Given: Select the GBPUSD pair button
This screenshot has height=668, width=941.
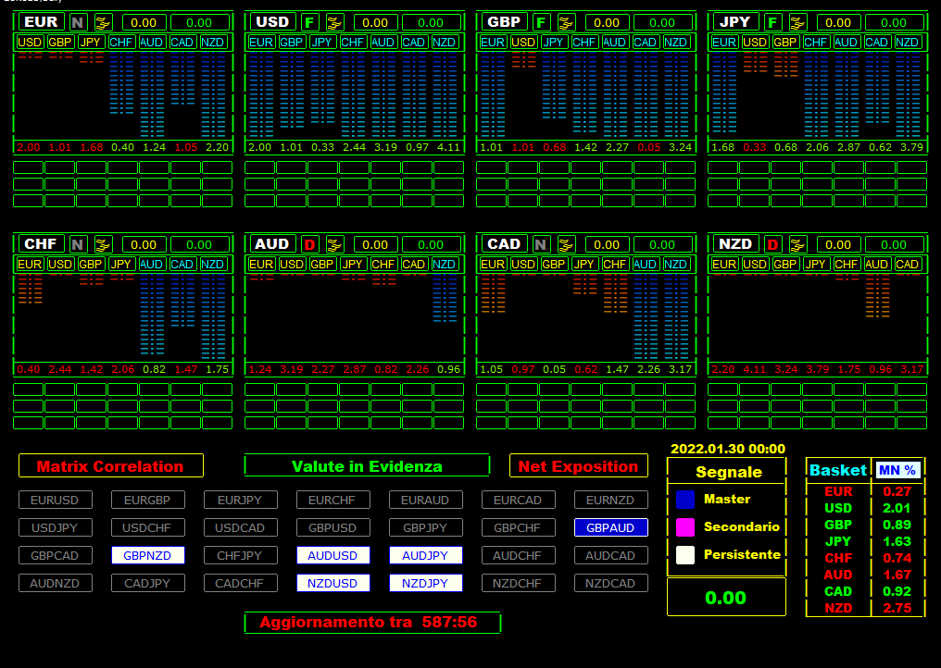Looking at the screenshot, I should [x=333, y=527].
